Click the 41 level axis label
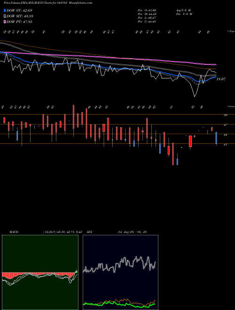The width and height of the screenshot is (235, 310). click(x=225, y=145)
